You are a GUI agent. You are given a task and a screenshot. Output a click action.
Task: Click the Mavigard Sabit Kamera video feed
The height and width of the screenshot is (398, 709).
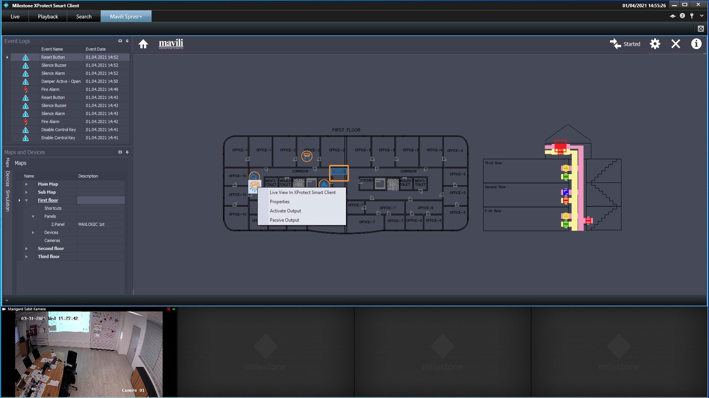(89, 354)
